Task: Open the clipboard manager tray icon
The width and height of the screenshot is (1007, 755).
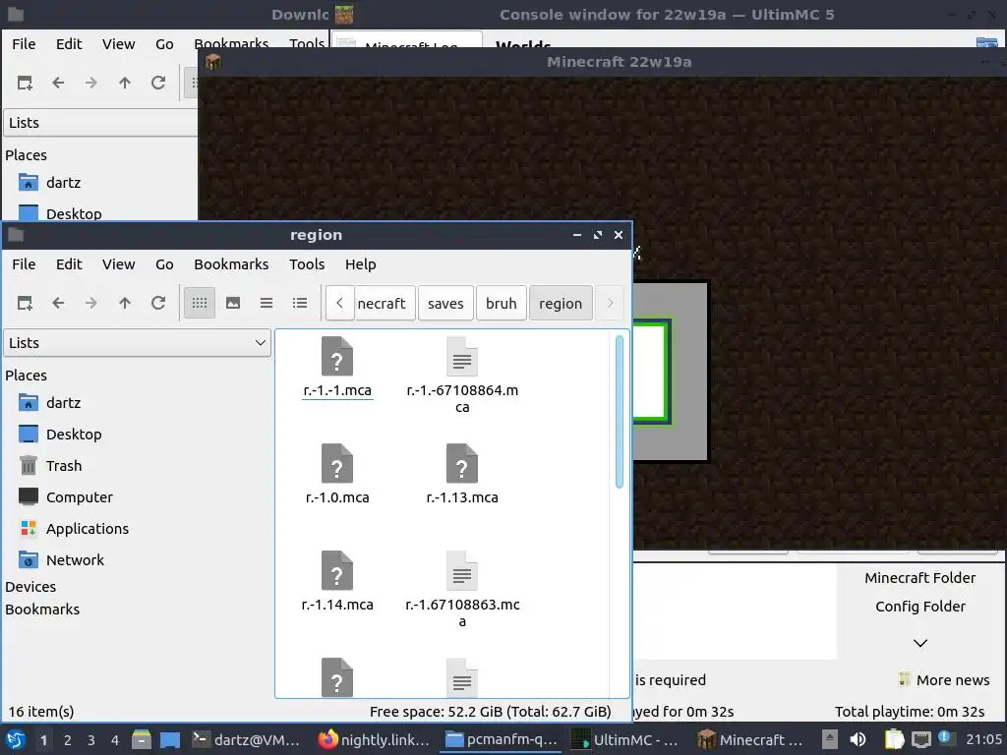Action: click(894, 739)
